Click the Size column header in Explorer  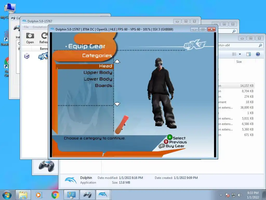pos(239,62)
